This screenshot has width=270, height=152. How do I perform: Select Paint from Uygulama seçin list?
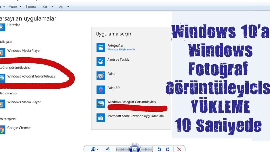coord(111,74)
